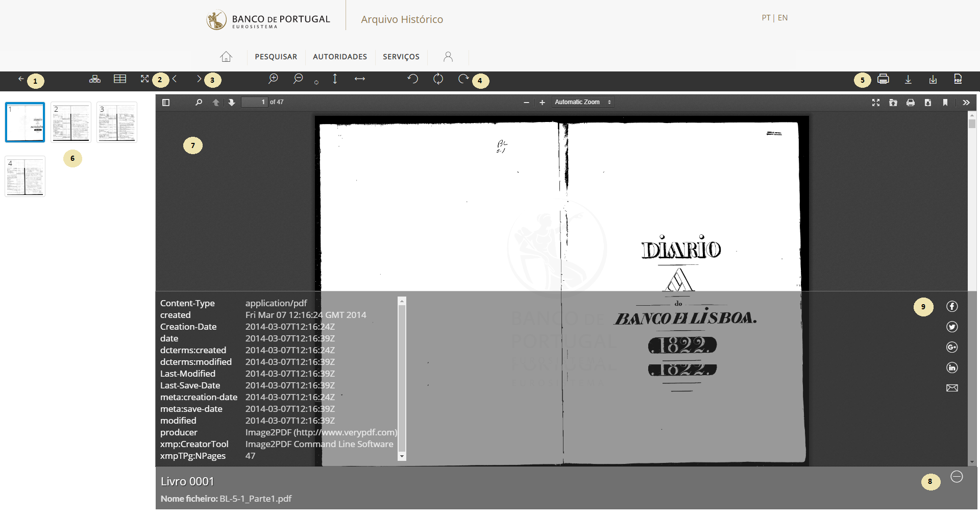Download from the PDF viewer toolbar
The width and height of the screenshot is (980, 516).
tap(928, 103)
